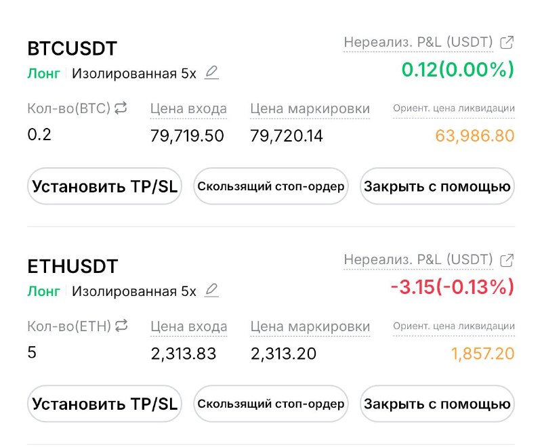542x447 pixels.
Task: Open the BTCUSDT pair title
Action: point(72,48)
